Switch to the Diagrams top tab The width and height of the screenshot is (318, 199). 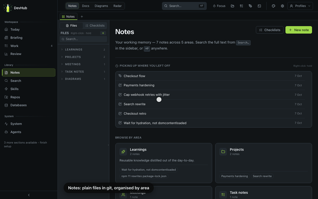pyautogui.click(x=101, y=6)
